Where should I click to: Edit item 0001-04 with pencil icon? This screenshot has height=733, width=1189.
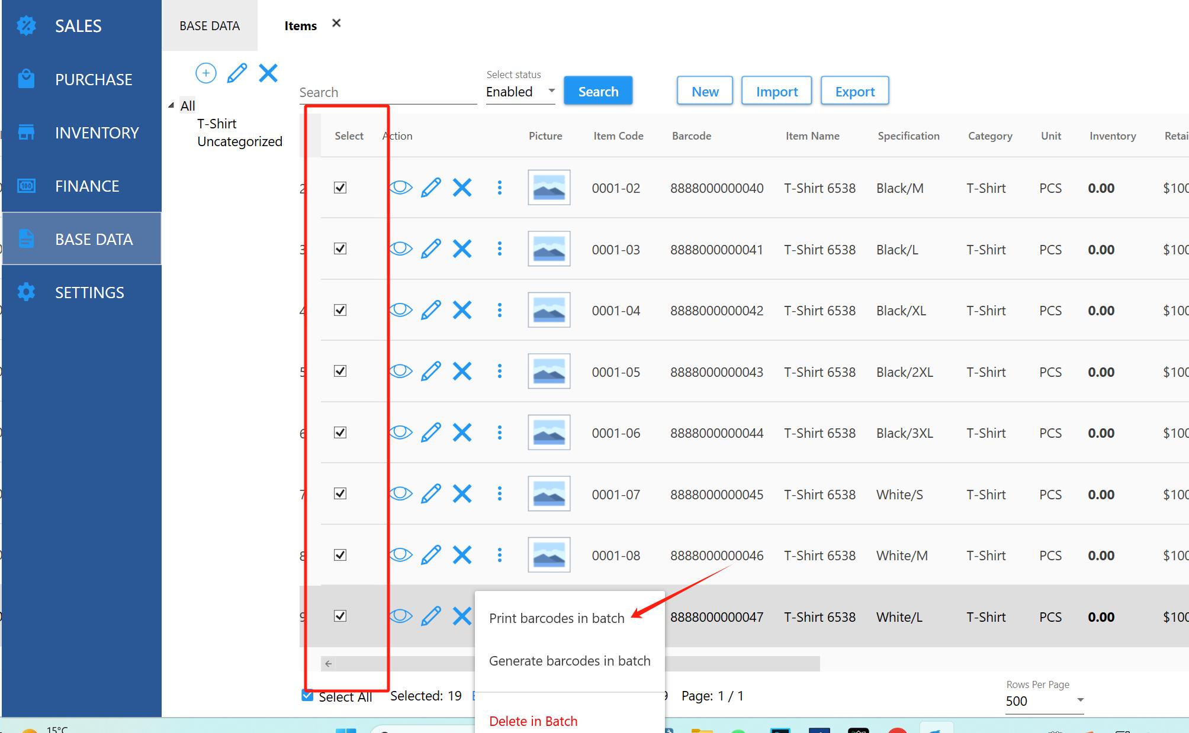tap(431, 310)
